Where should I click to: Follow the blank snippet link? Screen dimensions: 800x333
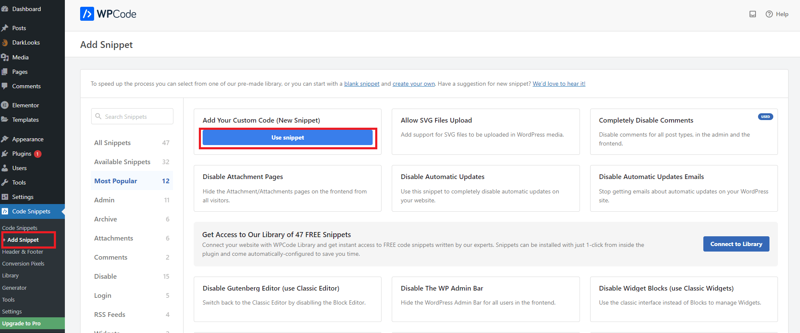click(362, 84)
